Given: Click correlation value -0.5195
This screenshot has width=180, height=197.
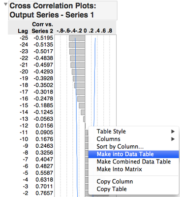Looking at the screenshot, I should click(x=43, y=38).
